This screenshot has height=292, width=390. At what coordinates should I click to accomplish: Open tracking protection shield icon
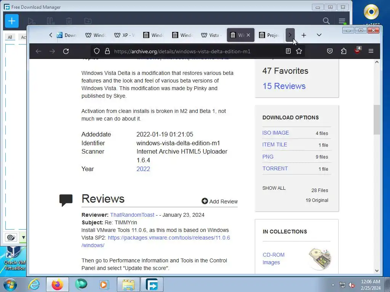click(x=96, y=51)
